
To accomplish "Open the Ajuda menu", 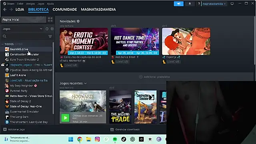I will click(x=50, y=4).
